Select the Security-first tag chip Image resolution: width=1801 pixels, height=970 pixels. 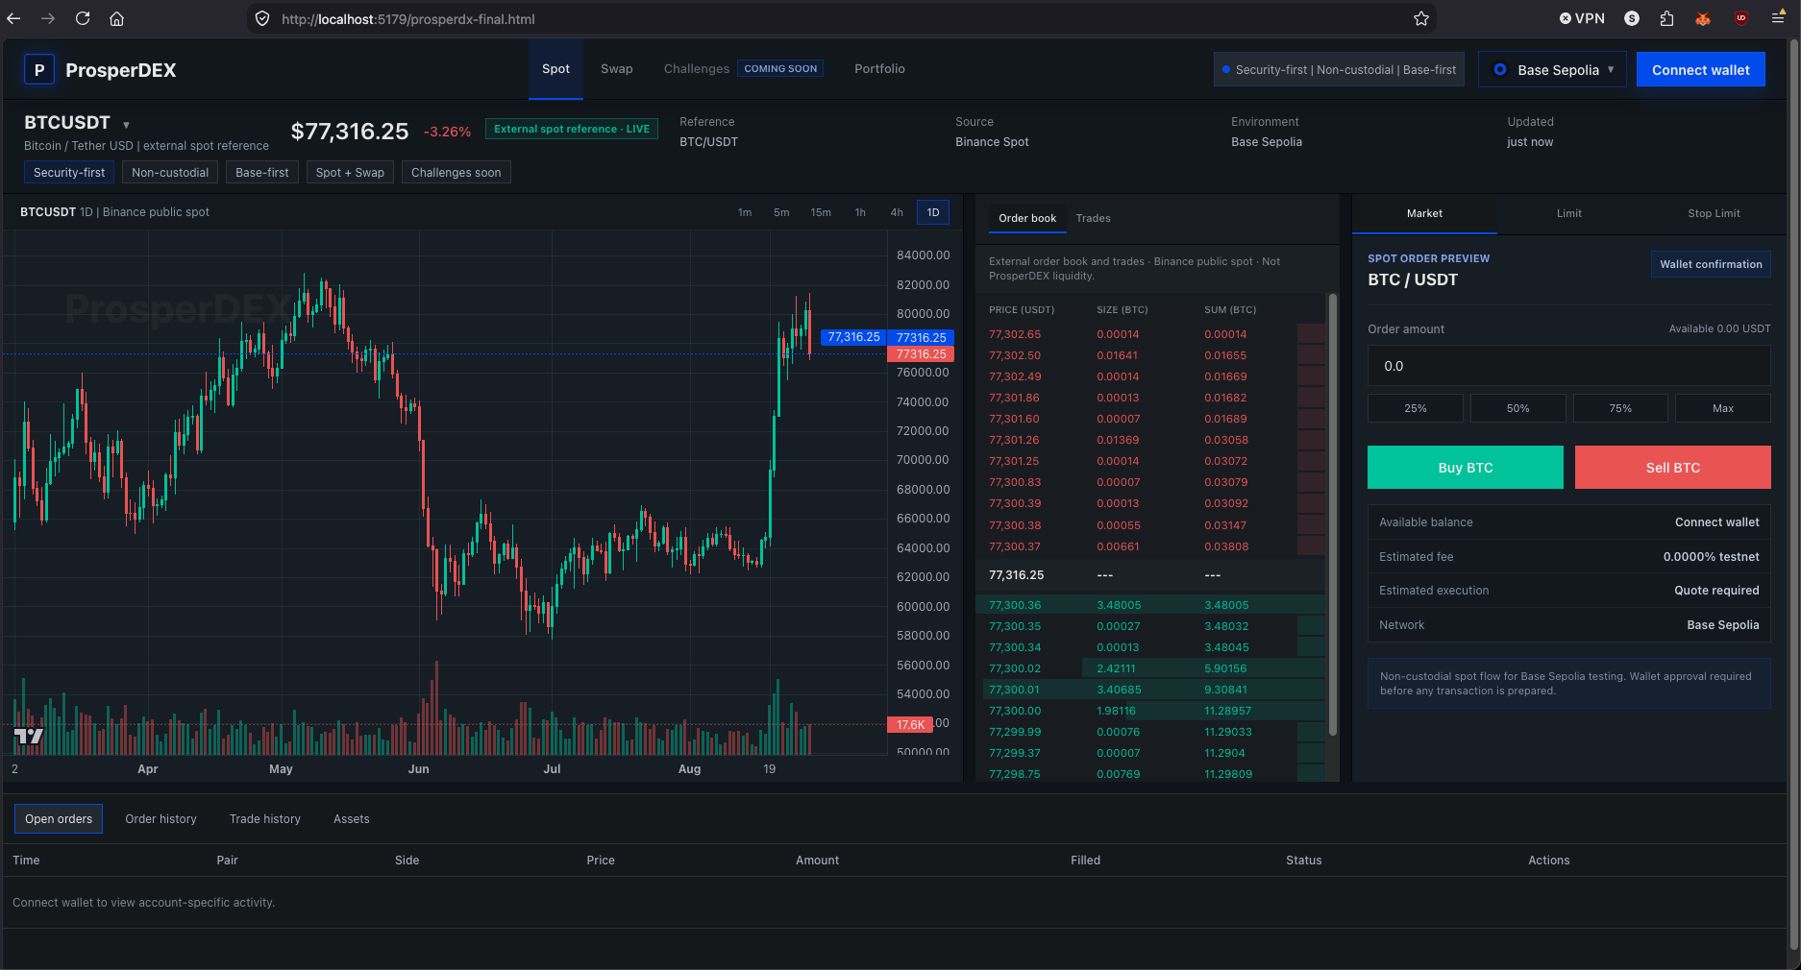[69, 173]
